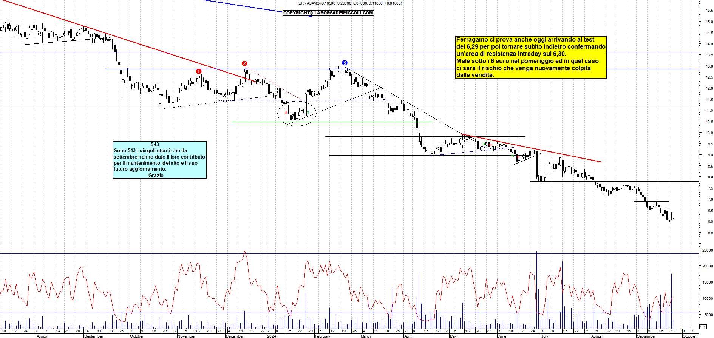
Task: Click the 10000 volume axis label
Action: click(707, 298)
